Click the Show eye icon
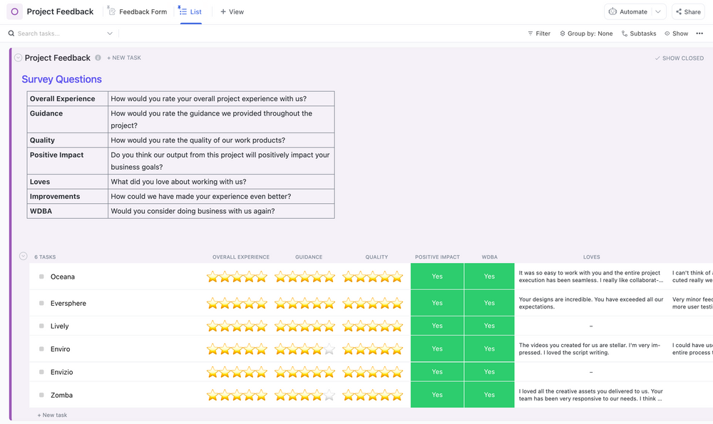The image size is (713, 424). tap(666, 33)
